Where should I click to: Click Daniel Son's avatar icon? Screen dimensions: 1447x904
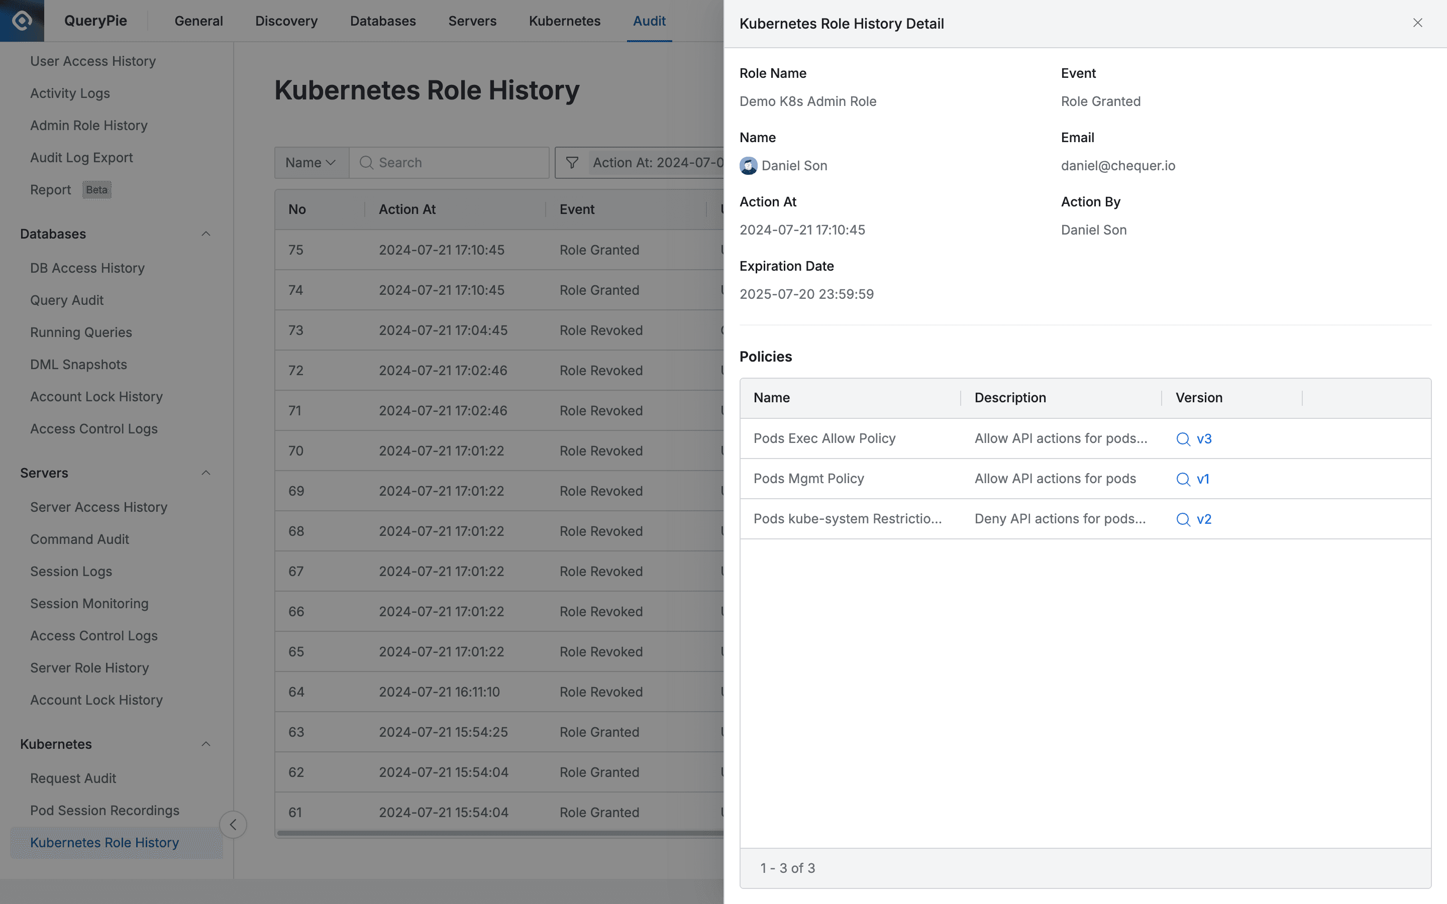[748, 166]
